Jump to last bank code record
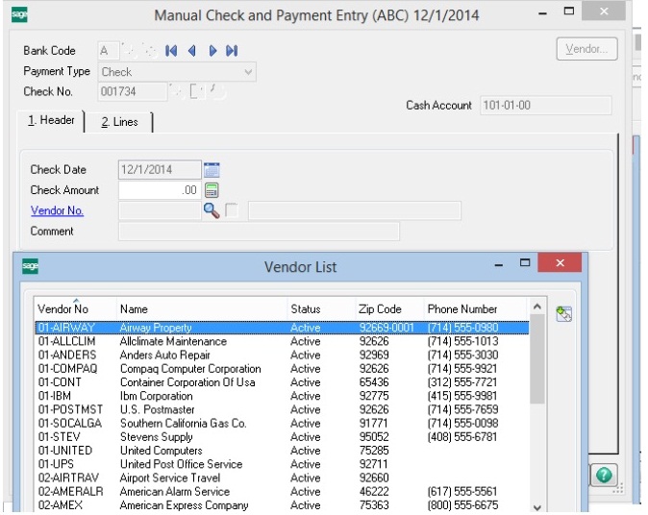648x515 pixels. coord(232,51)
